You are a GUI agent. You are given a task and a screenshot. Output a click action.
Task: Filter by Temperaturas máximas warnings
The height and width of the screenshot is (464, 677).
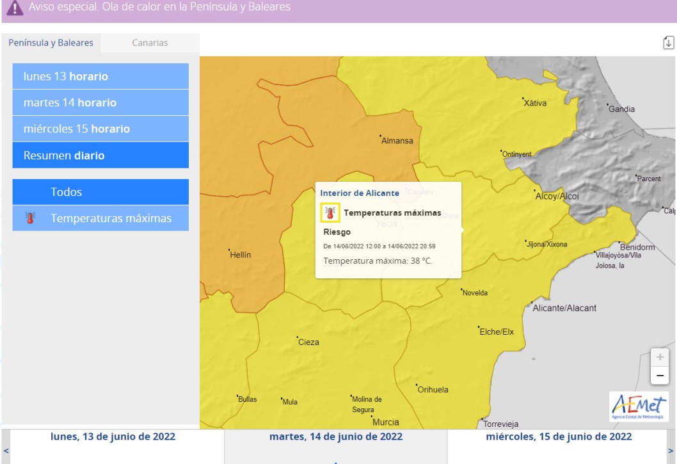pos(100,218)
